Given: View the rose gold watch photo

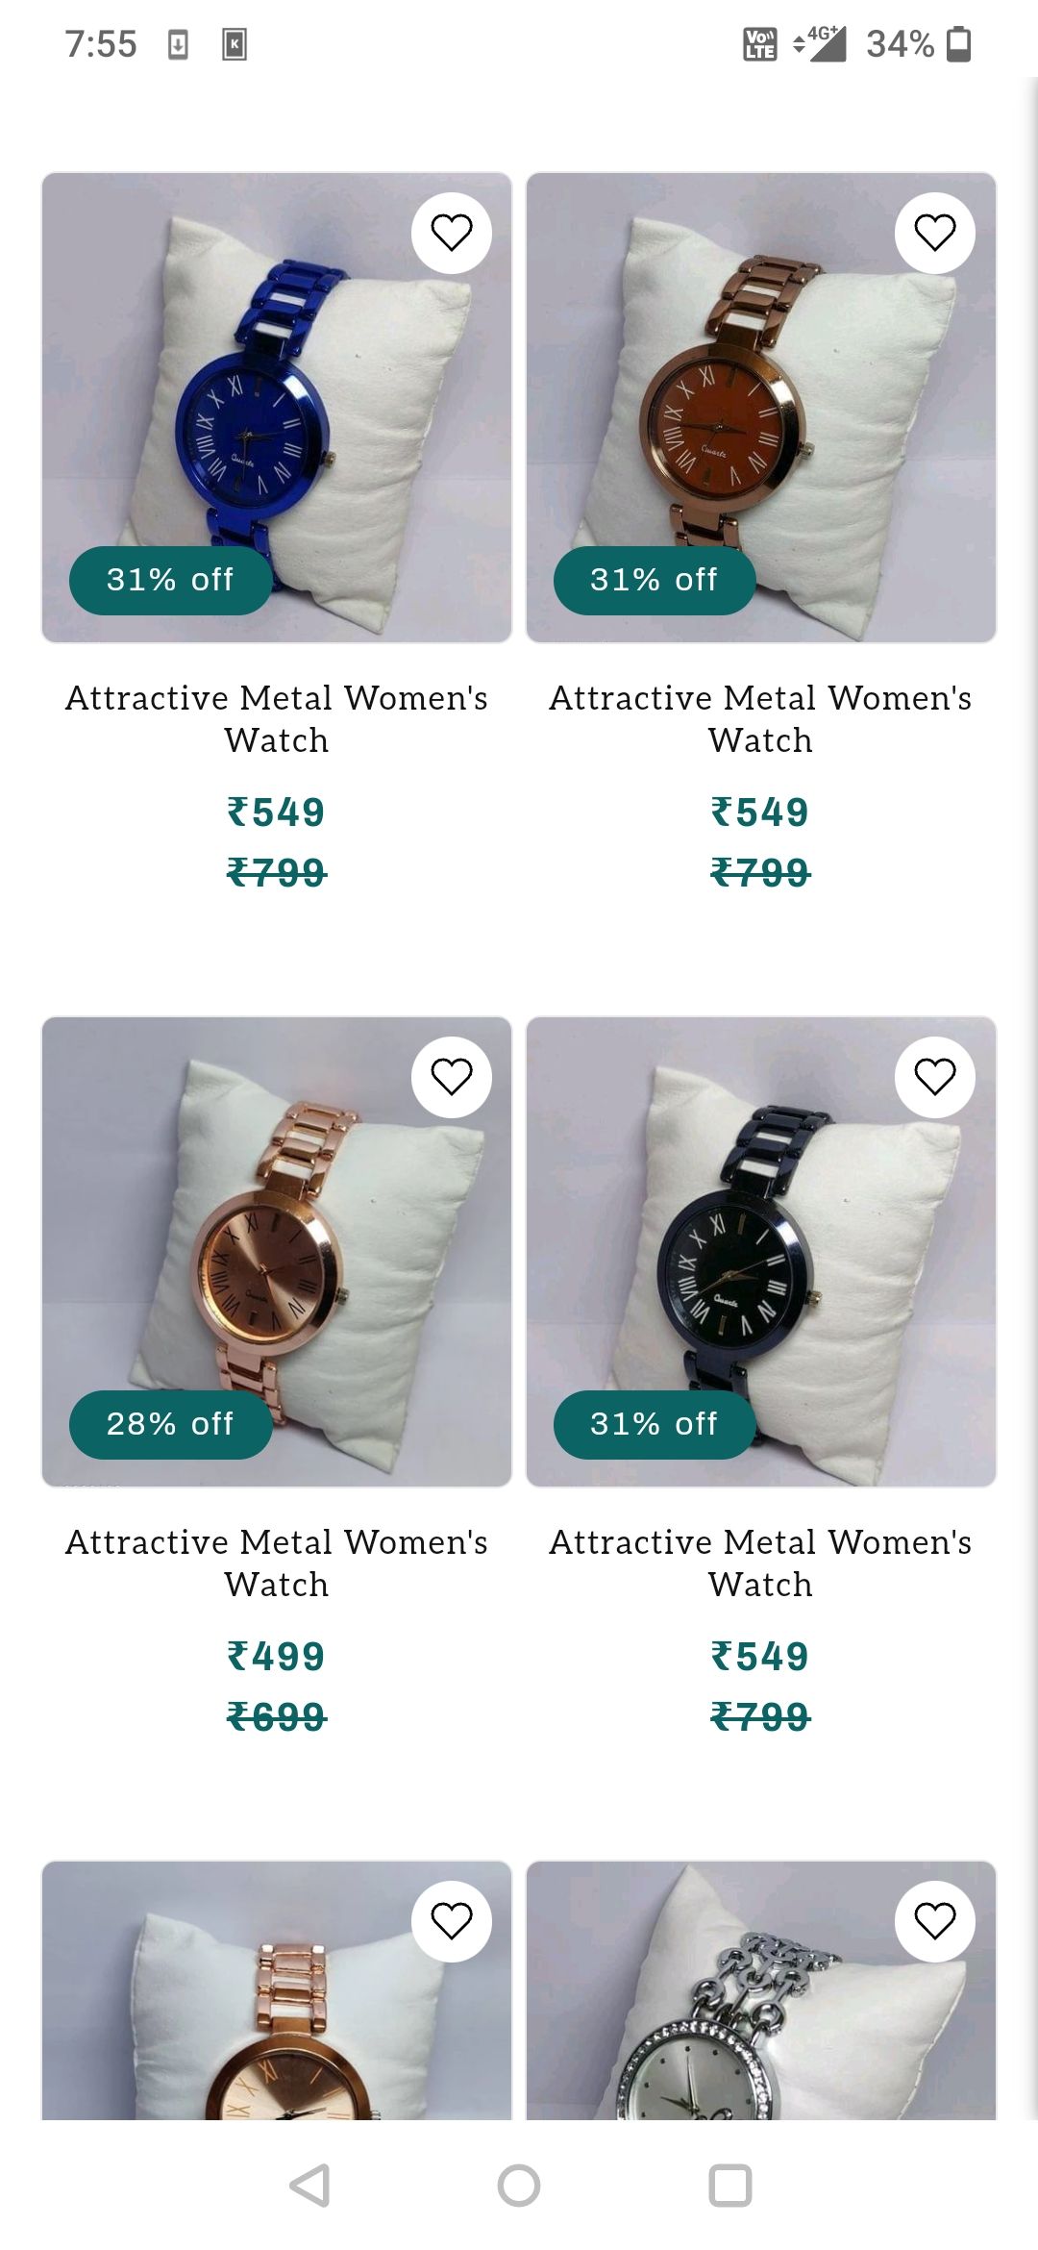Looking at the screenshot, I should tap(277, 1252).
